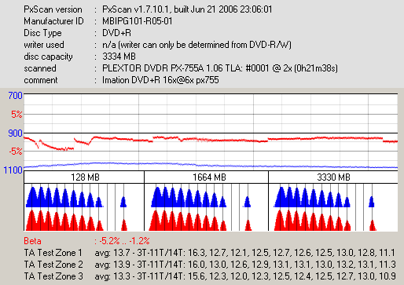This screenshot has height=285, width=404.
Task: Click the 1100 axis label
Action: tap(13, 170)
